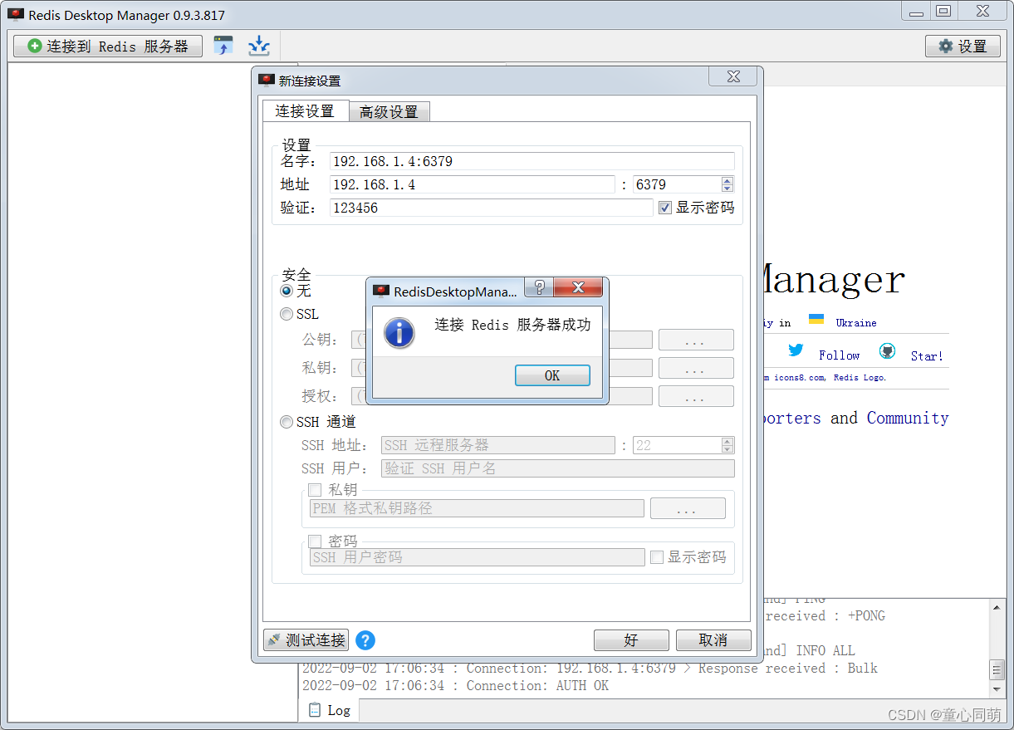Click the log panel scrollbar thumb
The image size is (1014, 730).
point(997,669)
